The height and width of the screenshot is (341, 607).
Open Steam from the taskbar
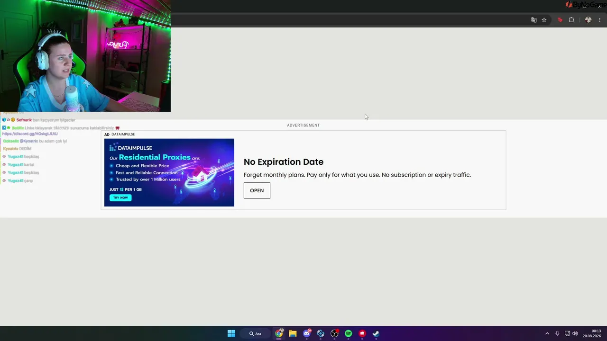point(376,333)
